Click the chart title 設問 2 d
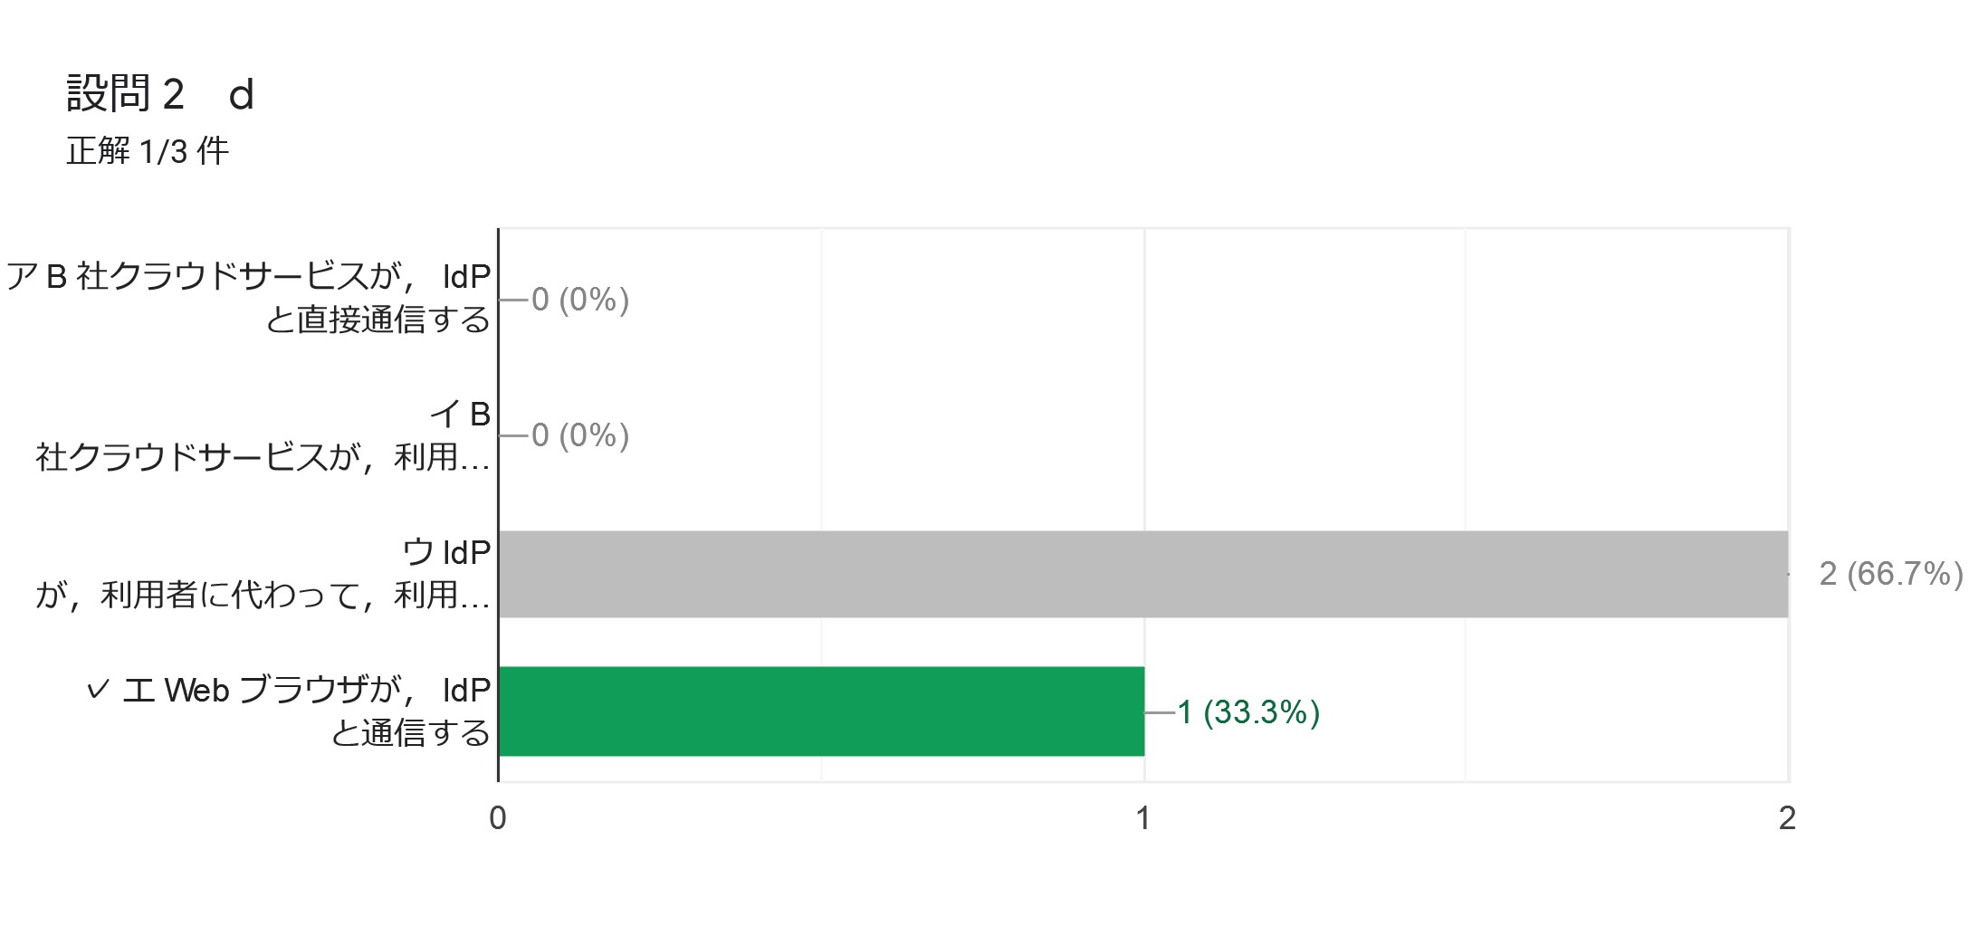This screenshot has height=945, width=1988. (x=160, y=94)
